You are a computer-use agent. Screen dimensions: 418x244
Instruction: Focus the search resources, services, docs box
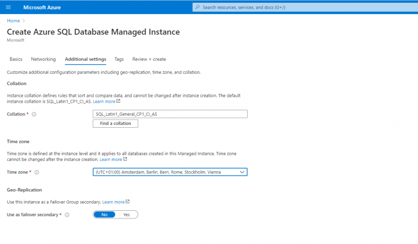305,7
